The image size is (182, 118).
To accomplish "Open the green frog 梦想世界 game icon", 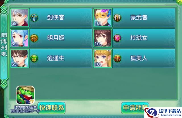I will point(25,95).
